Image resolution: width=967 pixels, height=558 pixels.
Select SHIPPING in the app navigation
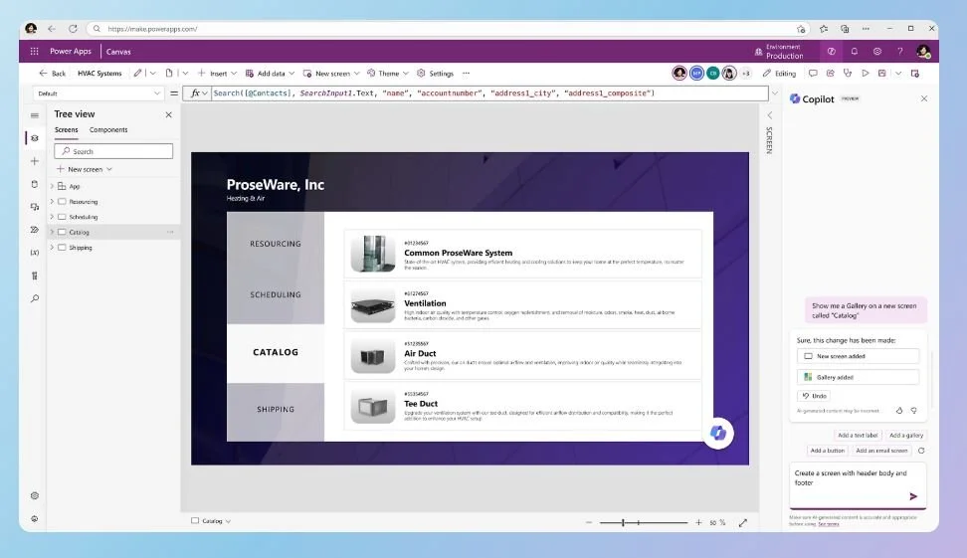pyautogui.click(x=275, y=410)
